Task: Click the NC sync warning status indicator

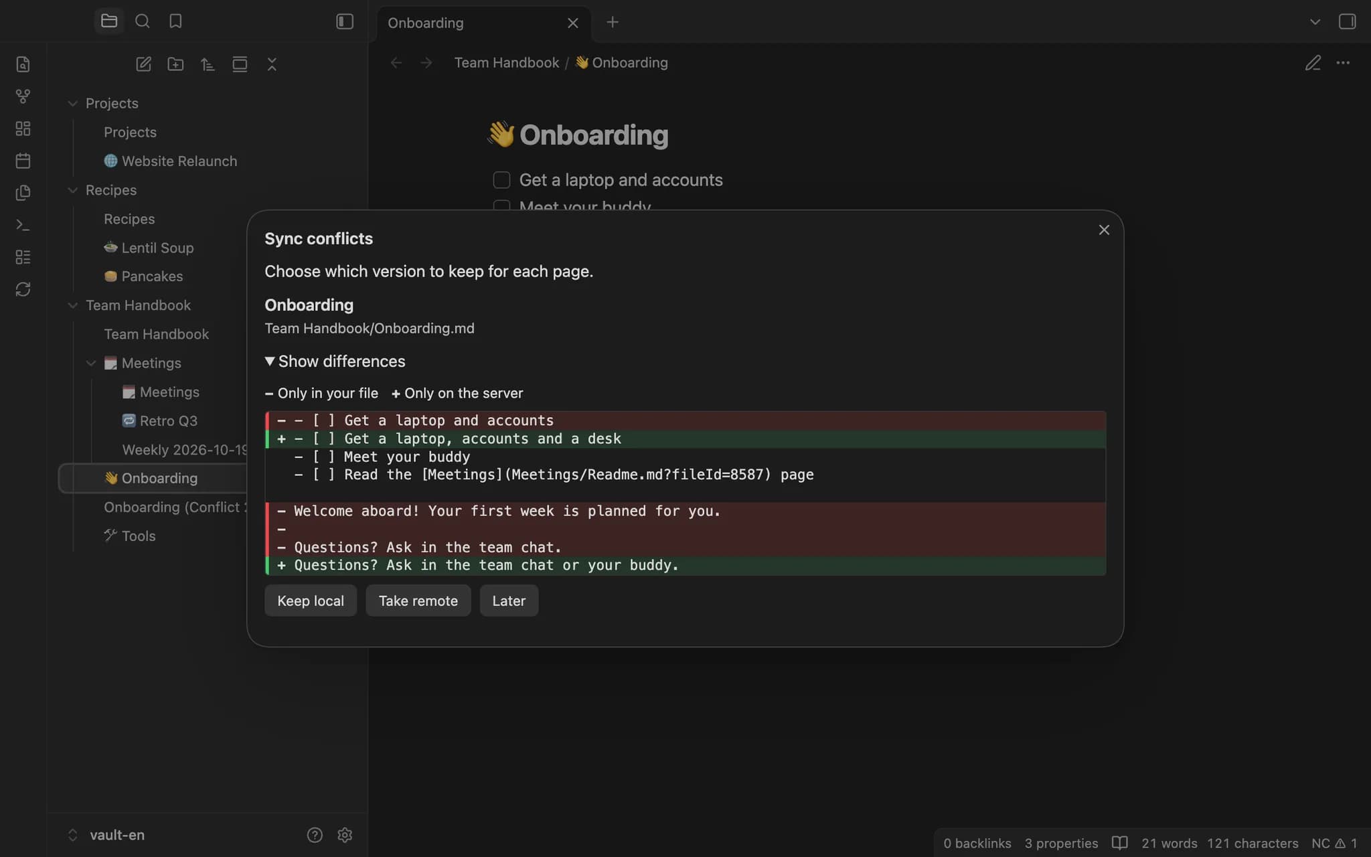Action: (1334, 843)
